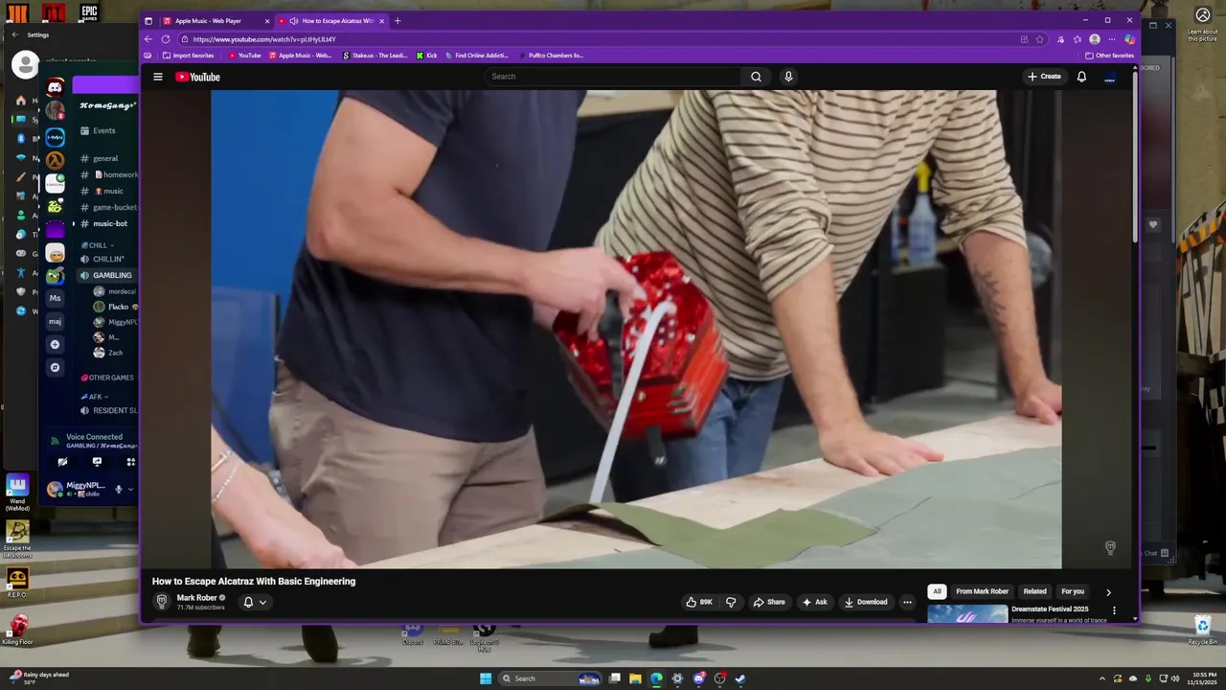Image resolution: width=1226 pixels, height=690 pixels.
Task: Go back in the Settings window
Action: (14, 34)
